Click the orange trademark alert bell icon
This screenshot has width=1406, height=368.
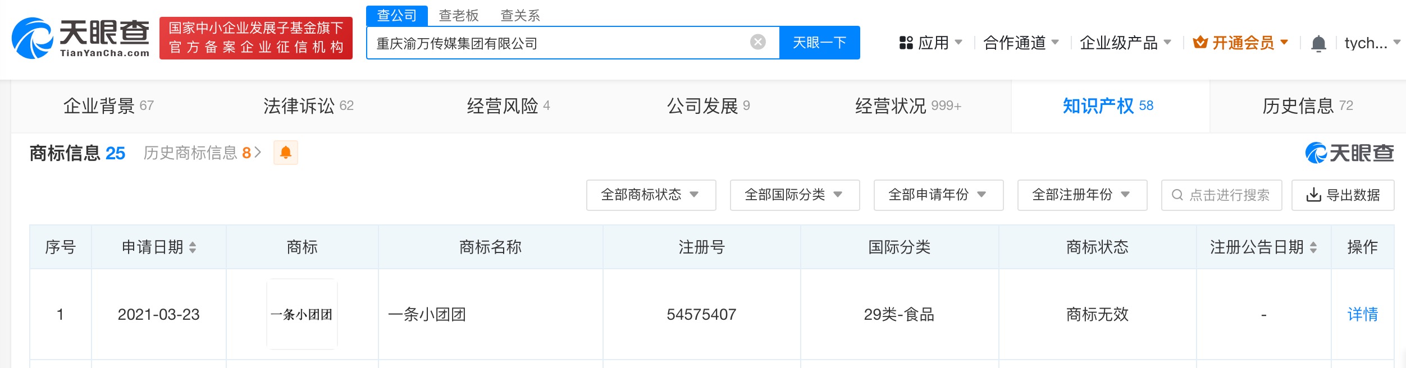click(x=285, y=153)
